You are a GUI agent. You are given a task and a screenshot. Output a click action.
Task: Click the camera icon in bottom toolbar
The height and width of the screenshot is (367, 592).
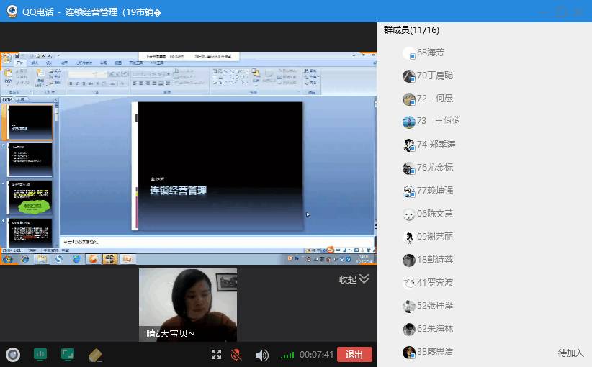tap(13, 354)
